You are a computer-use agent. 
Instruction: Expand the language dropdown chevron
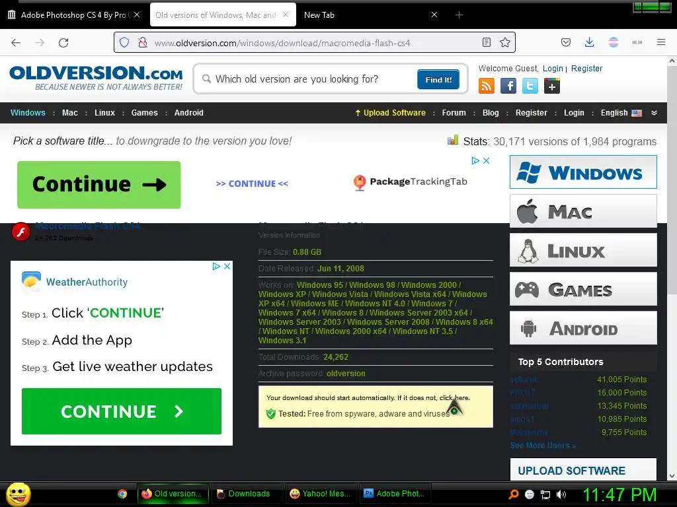(x=654, y=113)
